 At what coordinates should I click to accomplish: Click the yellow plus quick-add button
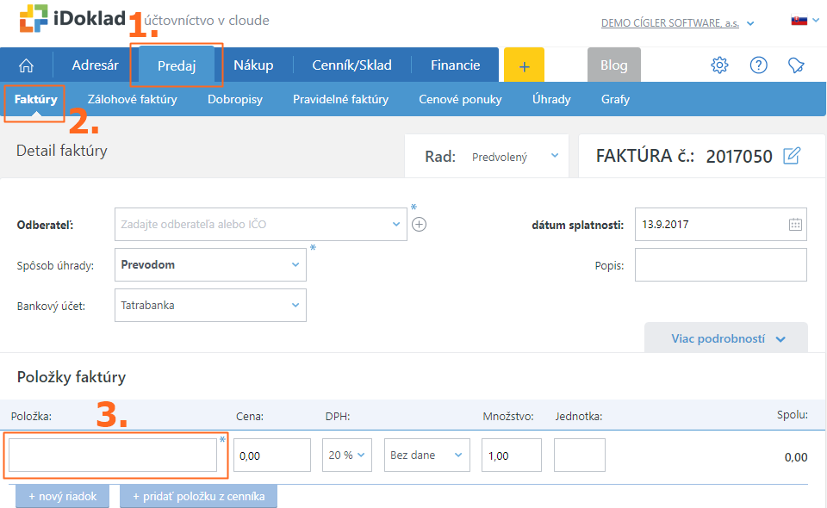[x=524, y=65]
